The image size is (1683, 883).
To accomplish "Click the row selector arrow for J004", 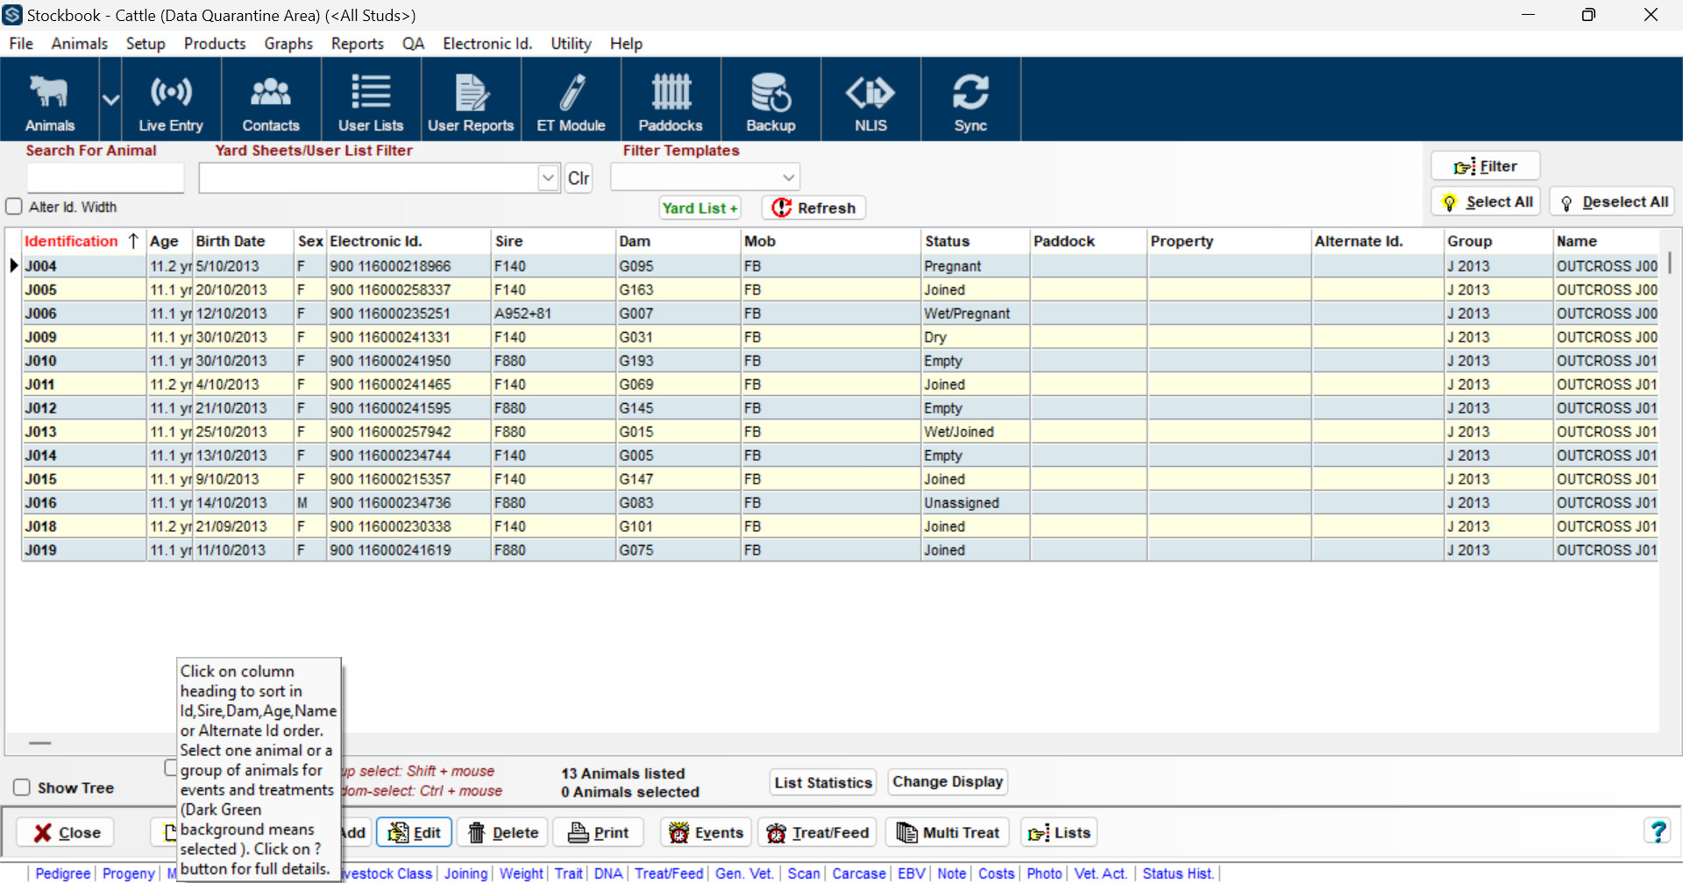I will 13,265.
